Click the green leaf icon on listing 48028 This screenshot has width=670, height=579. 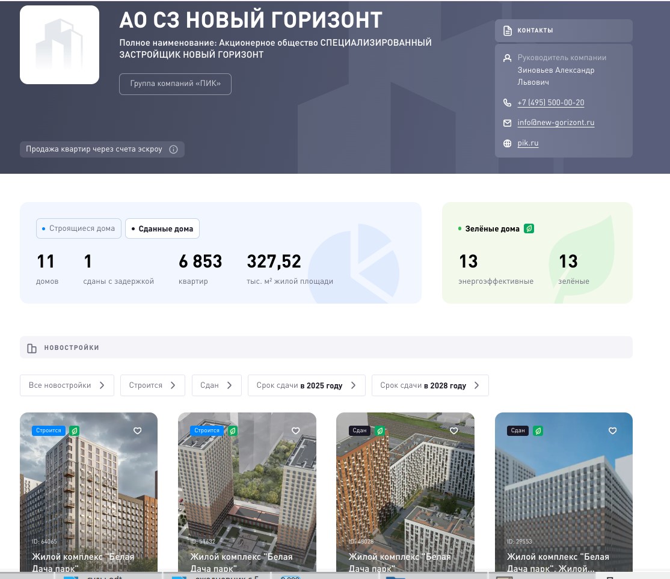point(380,430)
